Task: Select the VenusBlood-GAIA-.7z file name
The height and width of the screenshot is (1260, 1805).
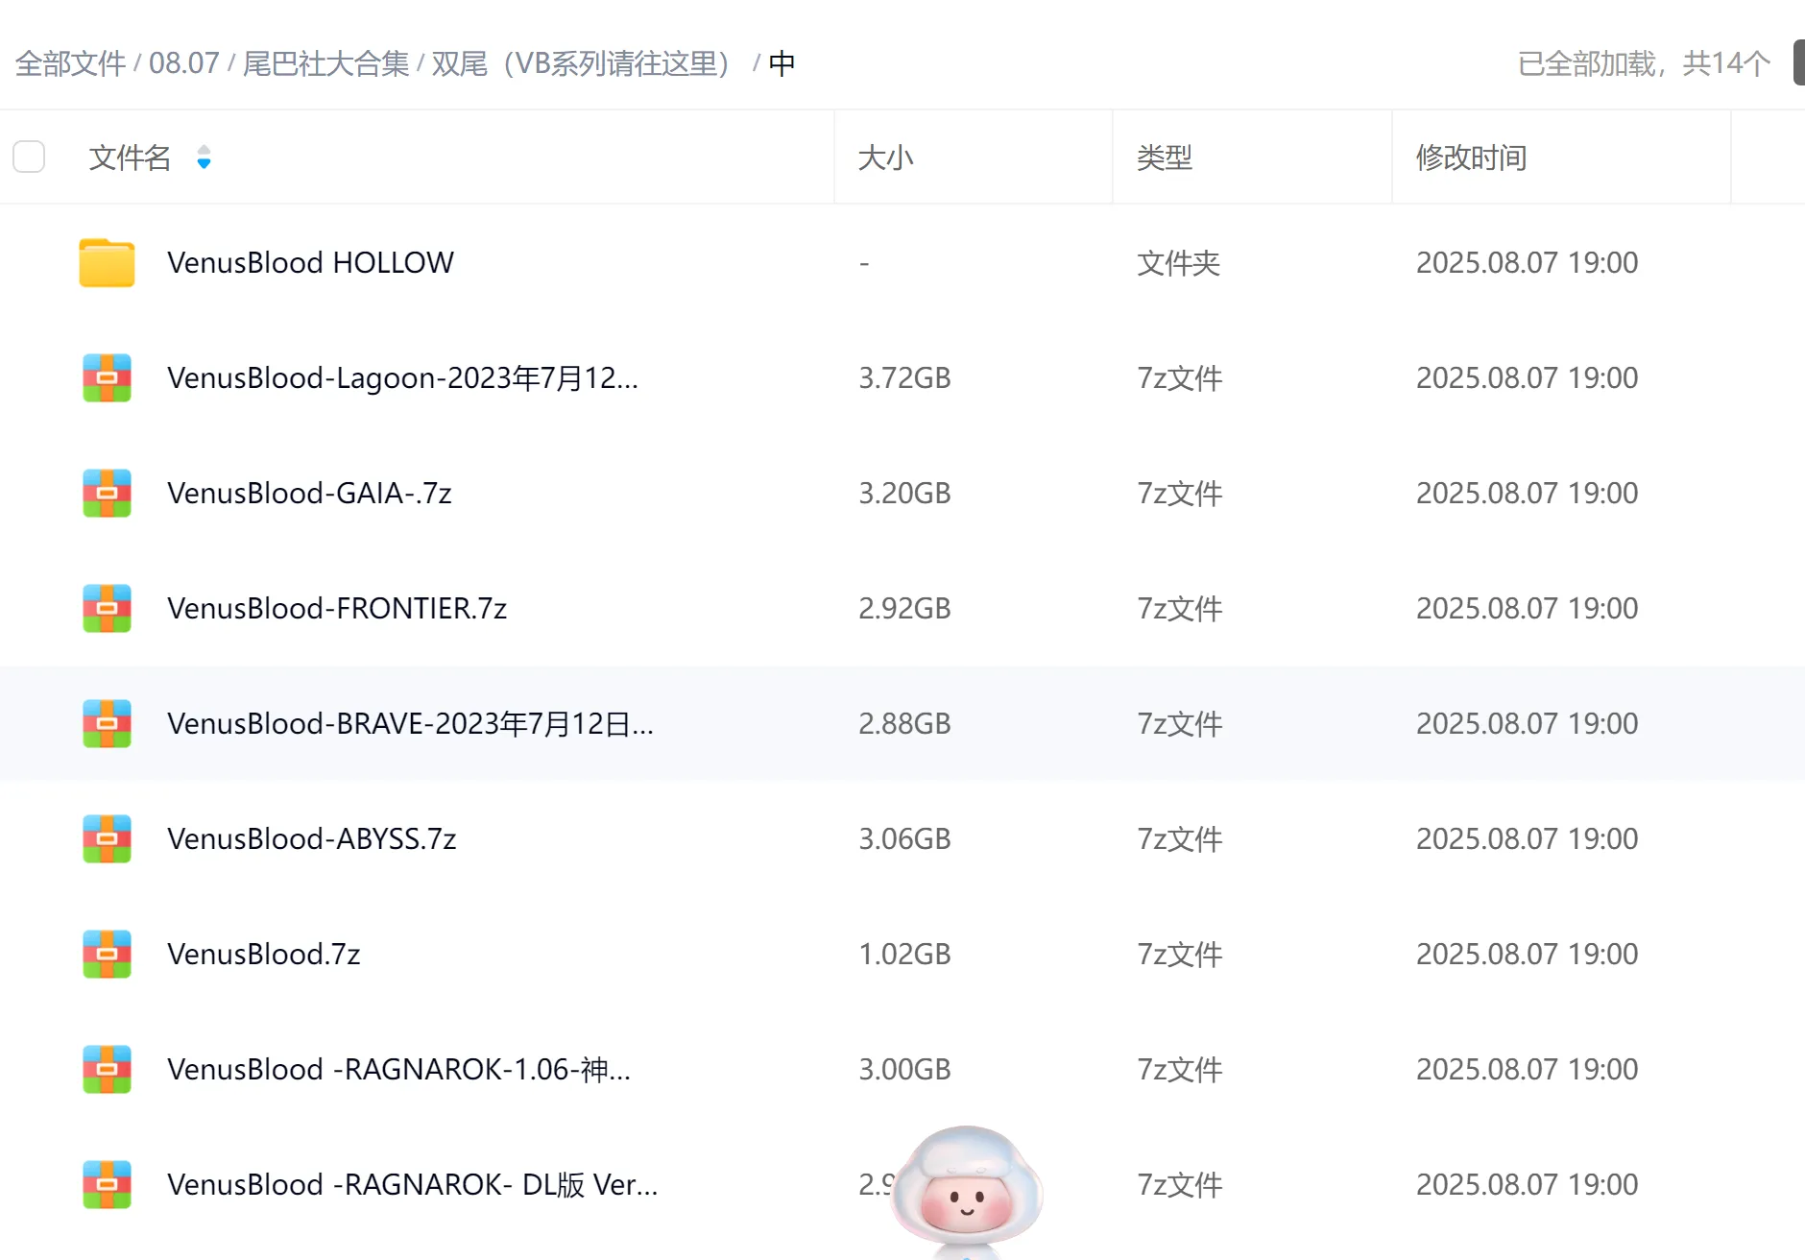Action: click(x=309, y=493)
